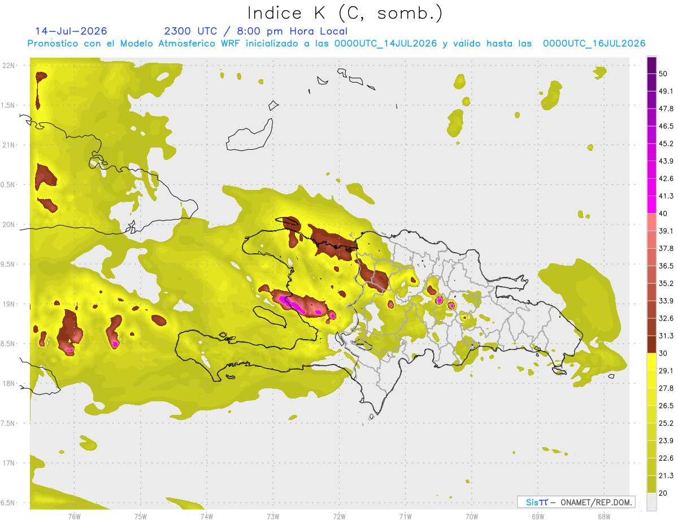678x524 pixels.
Task: Click the colorbar value "26.5"
Action: [x=666, y=406]
